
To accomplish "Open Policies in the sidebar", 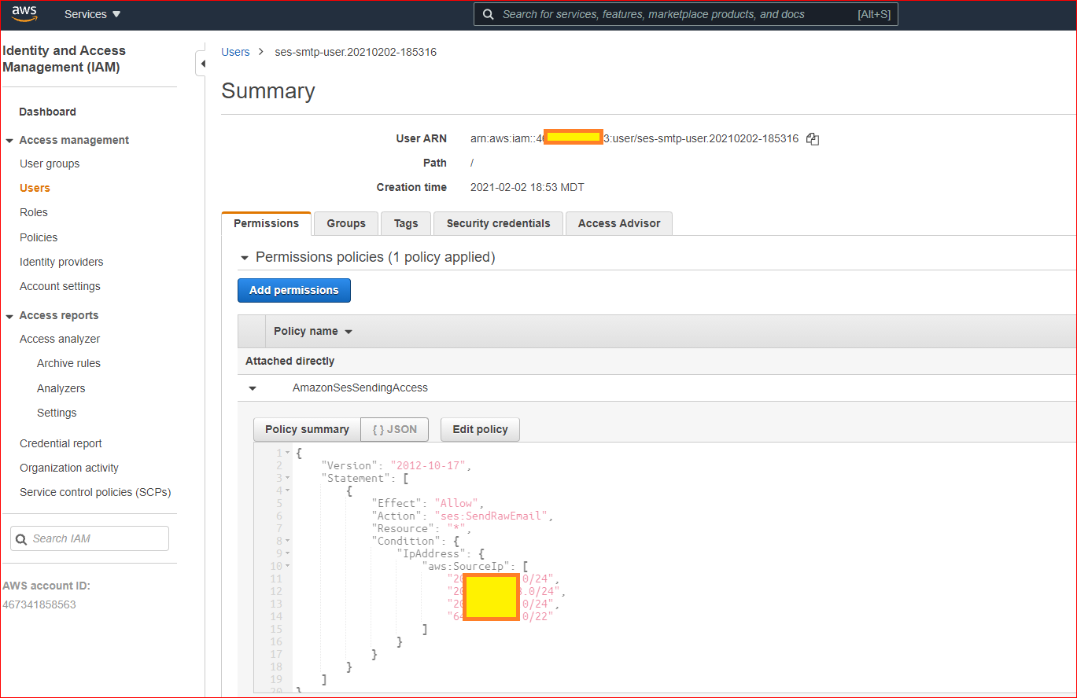I will pos(39,237).
